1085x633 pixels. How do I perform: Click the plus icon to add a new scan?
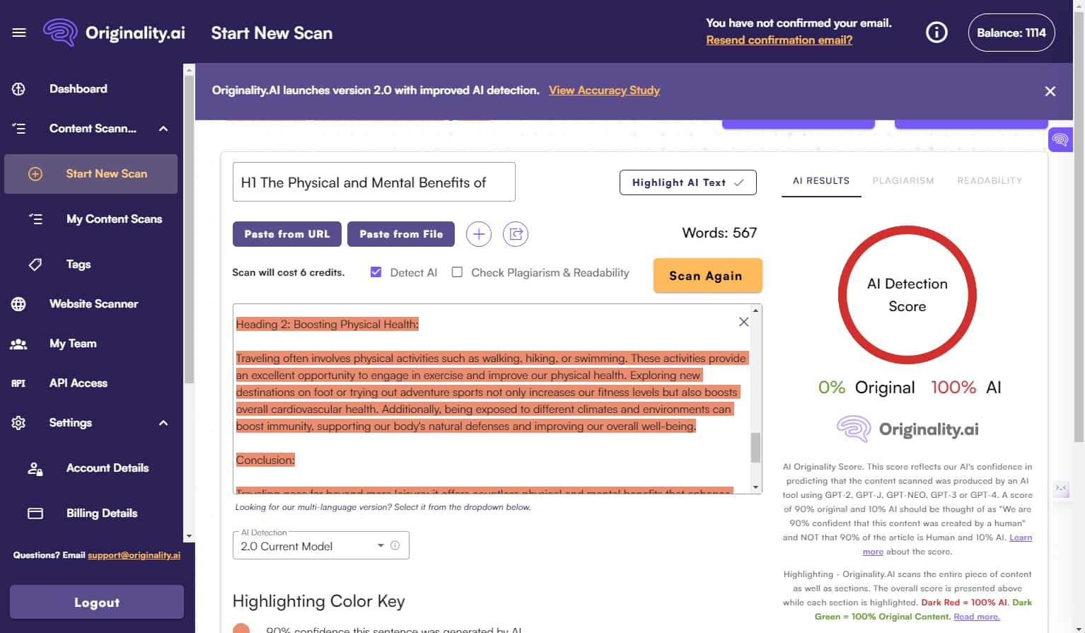pyautogui.click(x=479, y=234)
